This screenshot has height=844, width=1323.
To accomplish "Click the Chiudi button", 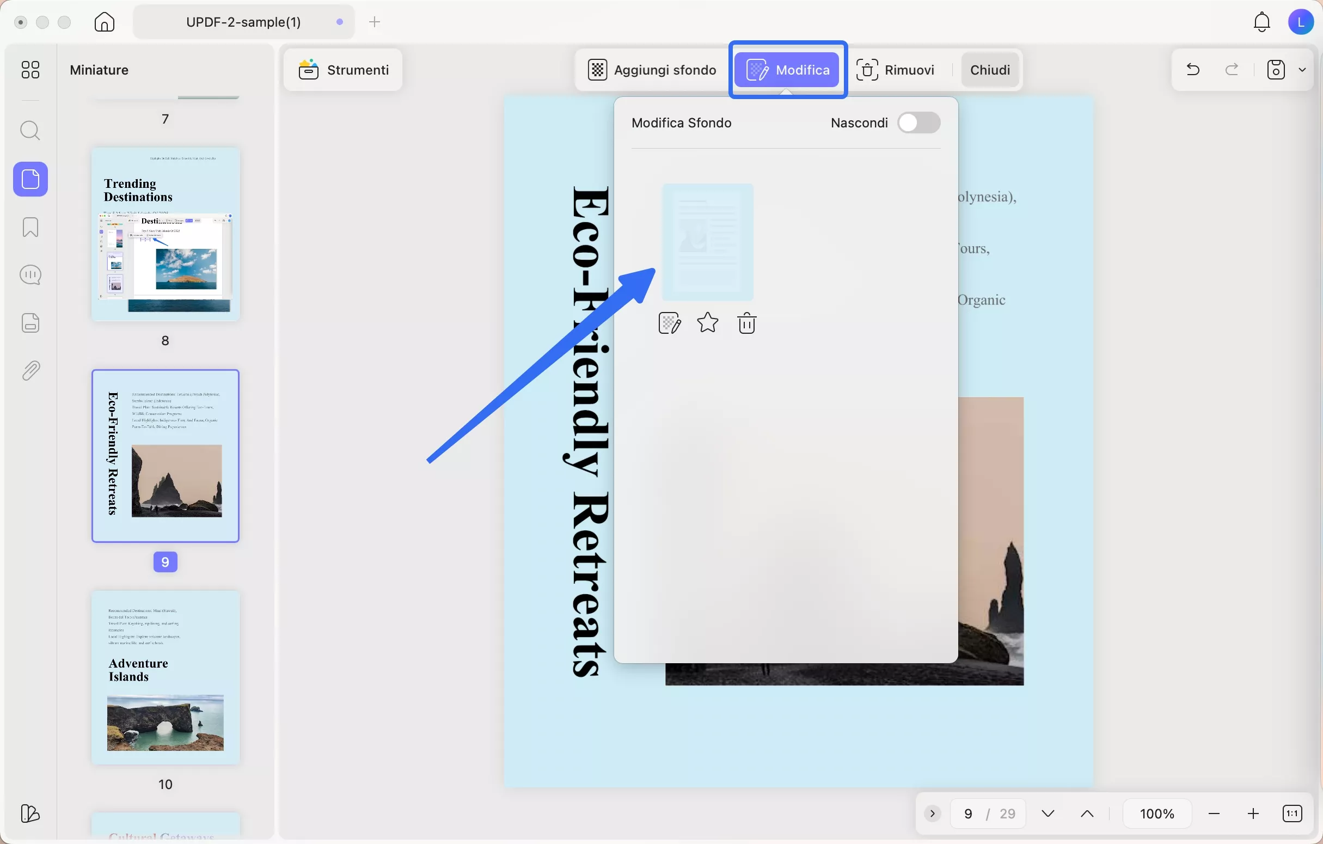I will [x=989, y=70].
